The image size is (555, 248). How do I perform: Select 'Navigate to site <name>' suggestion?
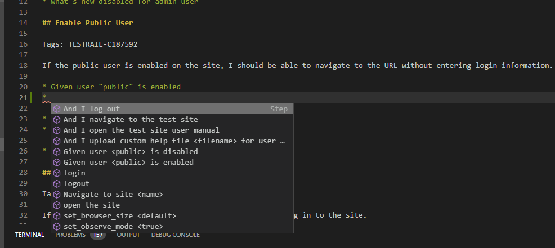[x=172, y=194]
